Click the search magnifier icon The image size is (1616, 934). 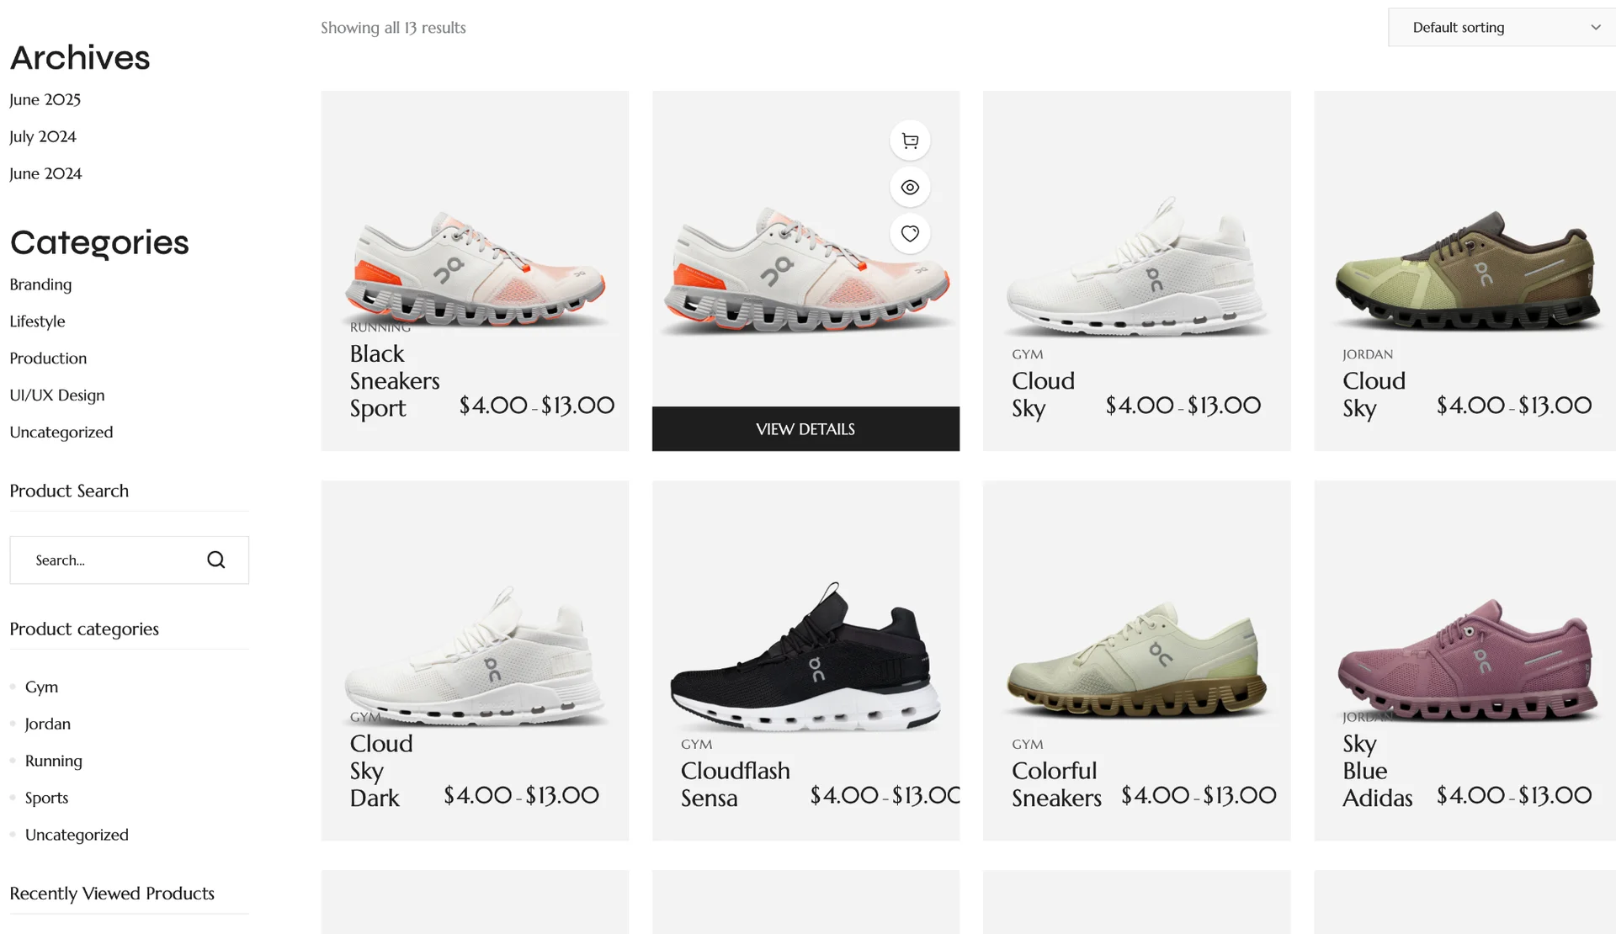(x=216, y=560)
